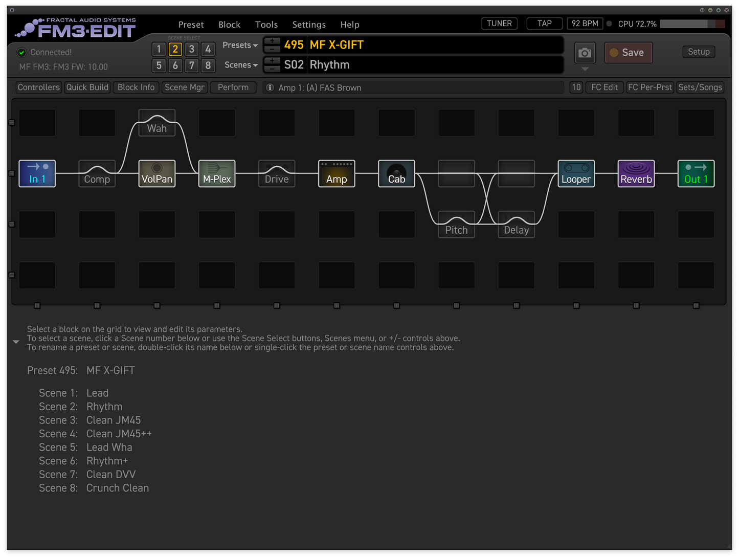Switch to Scene 5 with the scene button
This screenshot has height=558, width=739.
[159, 65]
